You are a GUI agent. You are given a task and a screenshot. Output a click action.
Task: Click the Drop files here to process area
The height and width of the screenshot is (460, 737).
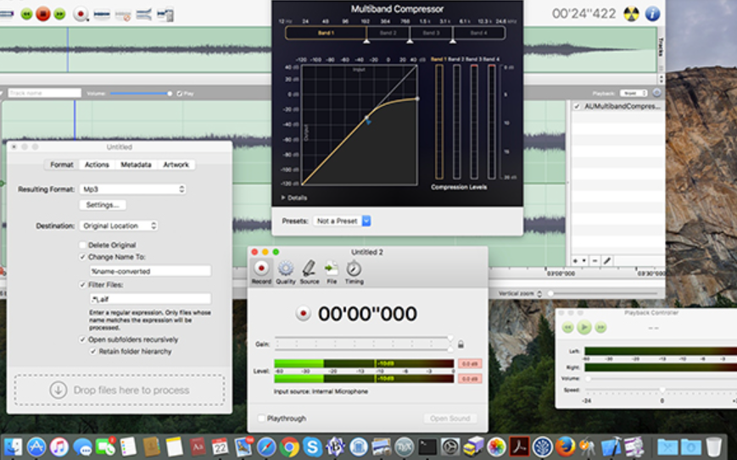pos(120,390)
